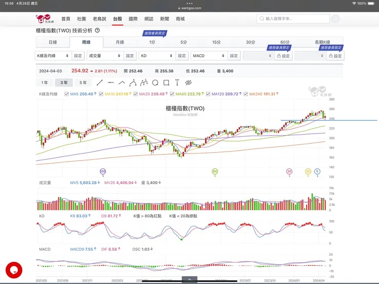Select the trend line drawing tool
The height and width of the screenshot is (284, 379).
(x=99, y=82)
